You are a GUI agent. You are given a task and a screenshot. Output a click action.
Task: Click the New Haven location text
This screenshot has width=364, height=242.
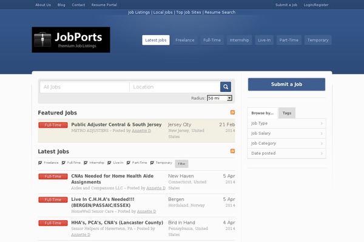pyautogui.click(x=181, y=176)
